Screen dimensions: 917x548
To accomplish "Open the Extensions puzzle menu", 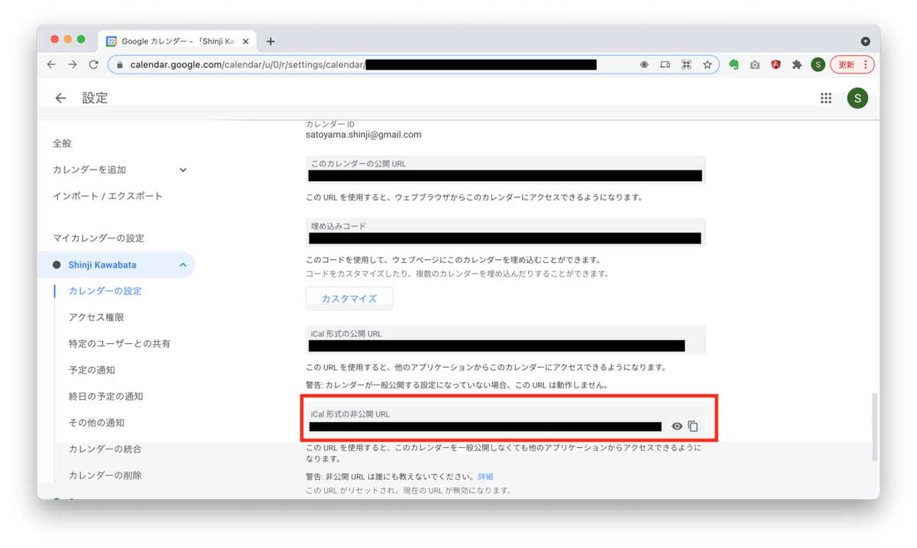I will tap(797, 65).
